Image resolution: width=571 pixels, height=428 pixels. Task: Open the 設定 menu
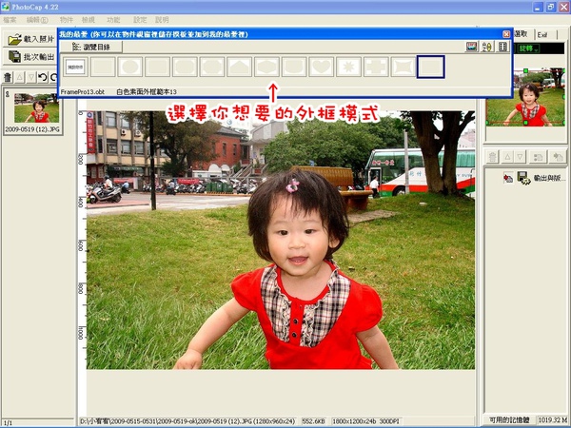[140, 20]
